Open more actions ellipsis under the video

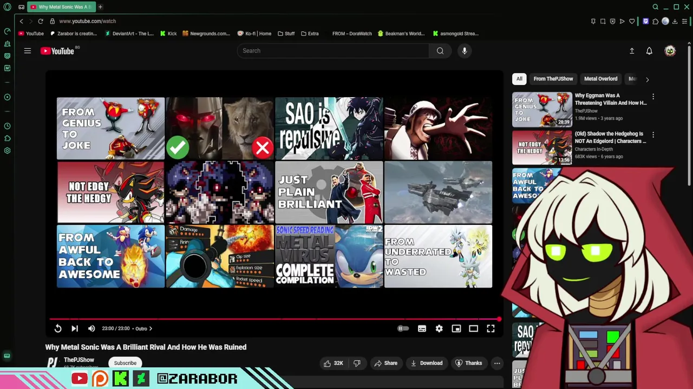click(x=497, y=363)
